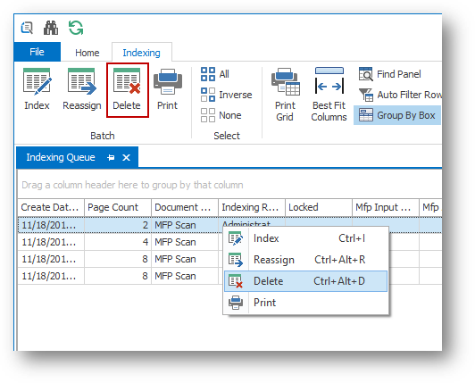Click the Index batch ribbon button

point(37,89)
